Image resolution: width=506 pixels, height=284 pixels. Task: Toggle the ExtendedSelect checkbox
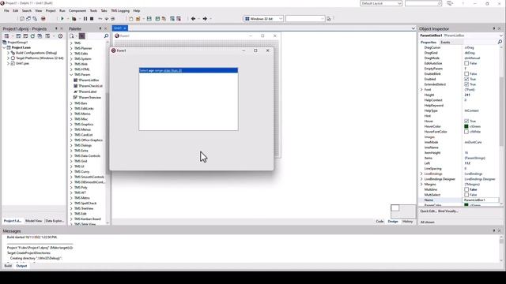point(466,84)
